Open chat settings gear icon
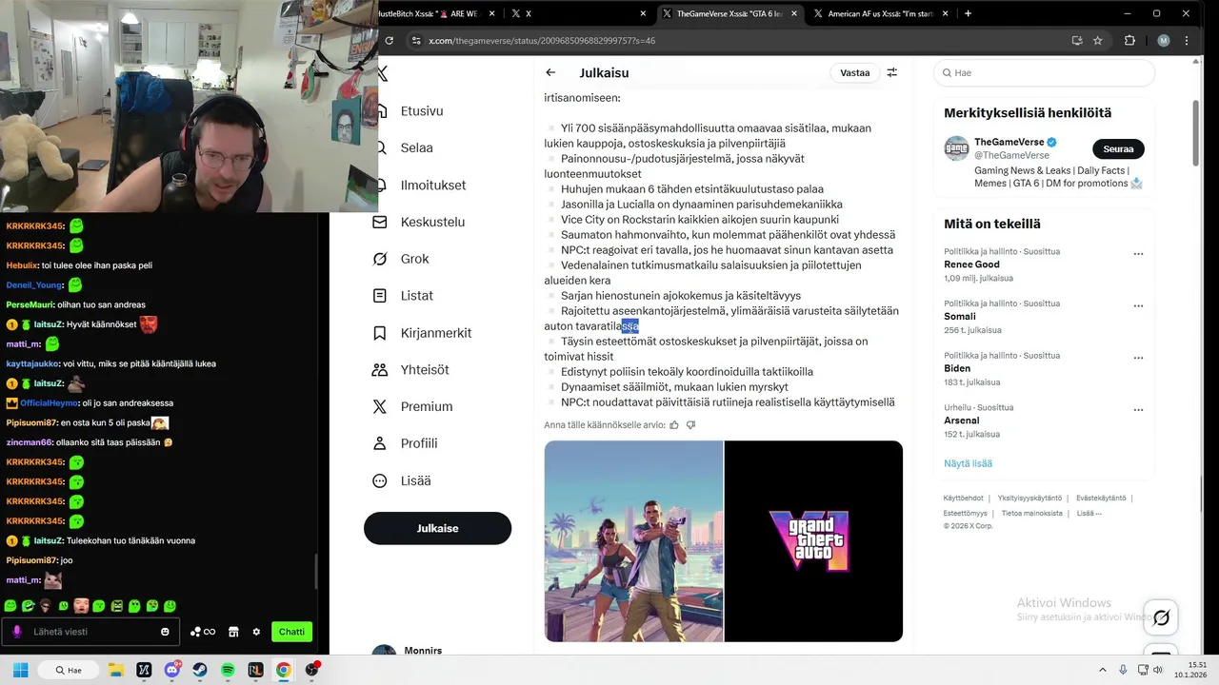 (x=256, y=632)
